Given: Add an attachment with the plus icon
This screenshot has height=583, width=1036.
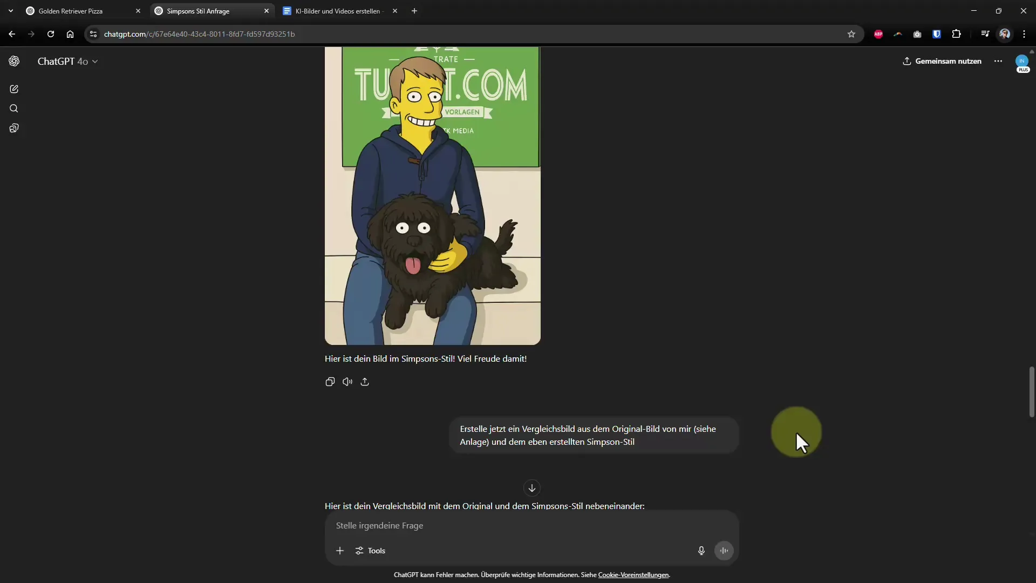Looking at the screenshot, I should click(x=340, y=551).
